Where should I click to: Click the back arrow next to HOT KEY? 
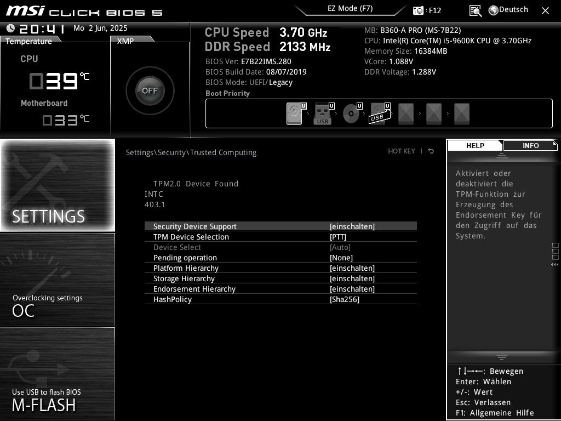[x=431, y=151]
